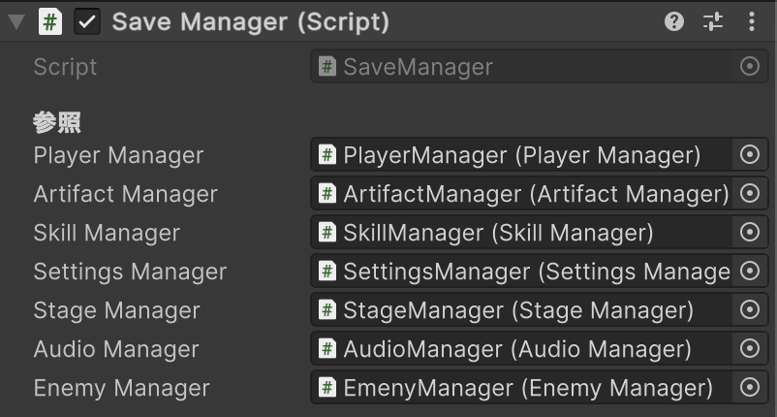Open Save Manager component help reference
Image resolution: width=777 pixels, height=417 pixels.
pyautogui.click(x=674, y=21)
